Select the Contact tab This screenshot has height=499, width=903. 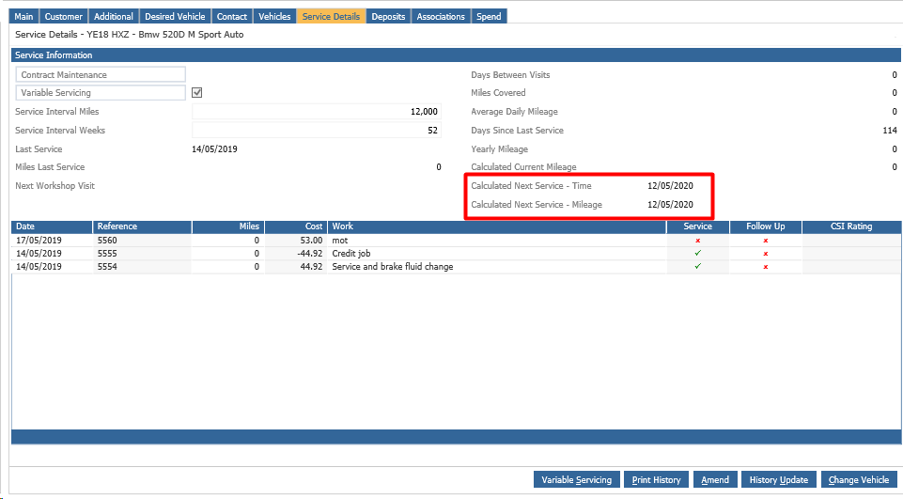pos(232,16)
